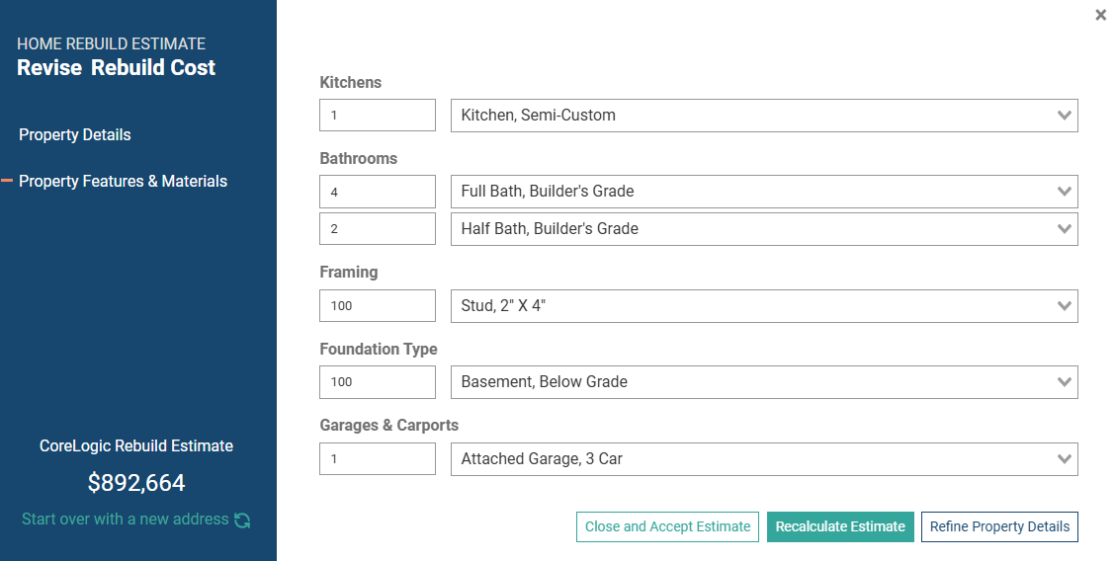Focus the Kitchens quantity field

tap(378, 115)
